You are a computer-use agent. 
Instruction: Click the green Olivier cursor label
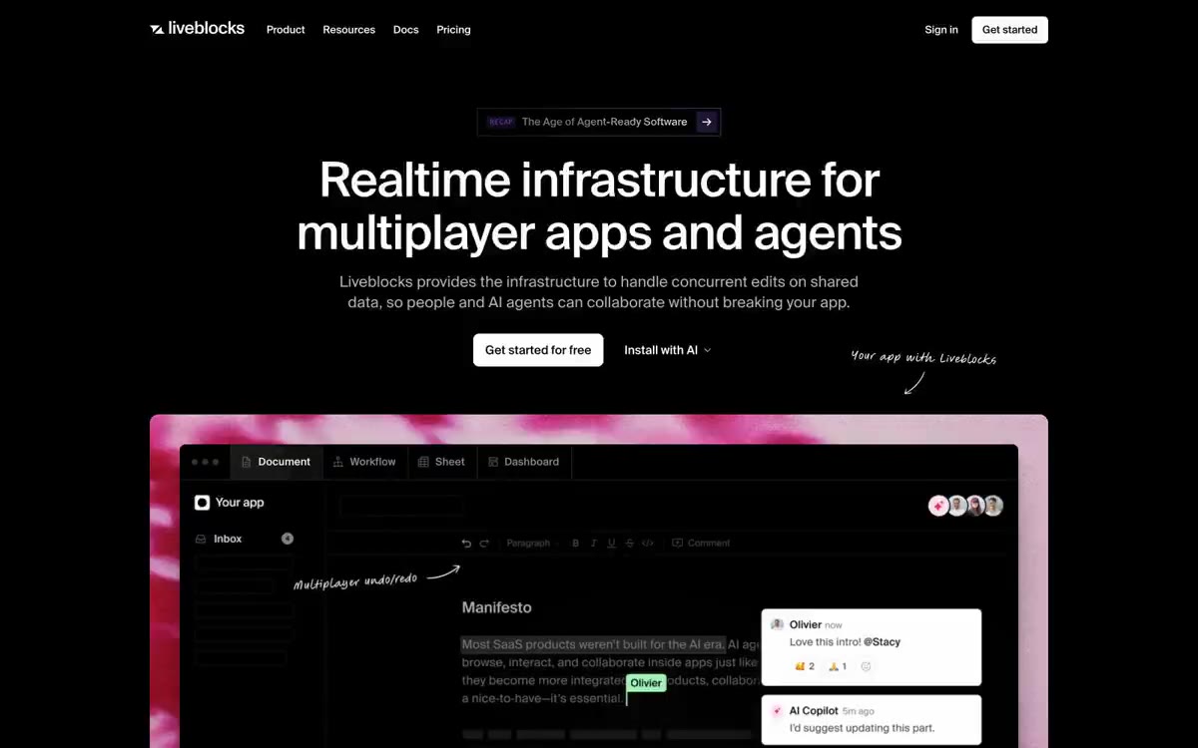click(x=646, y=683)
